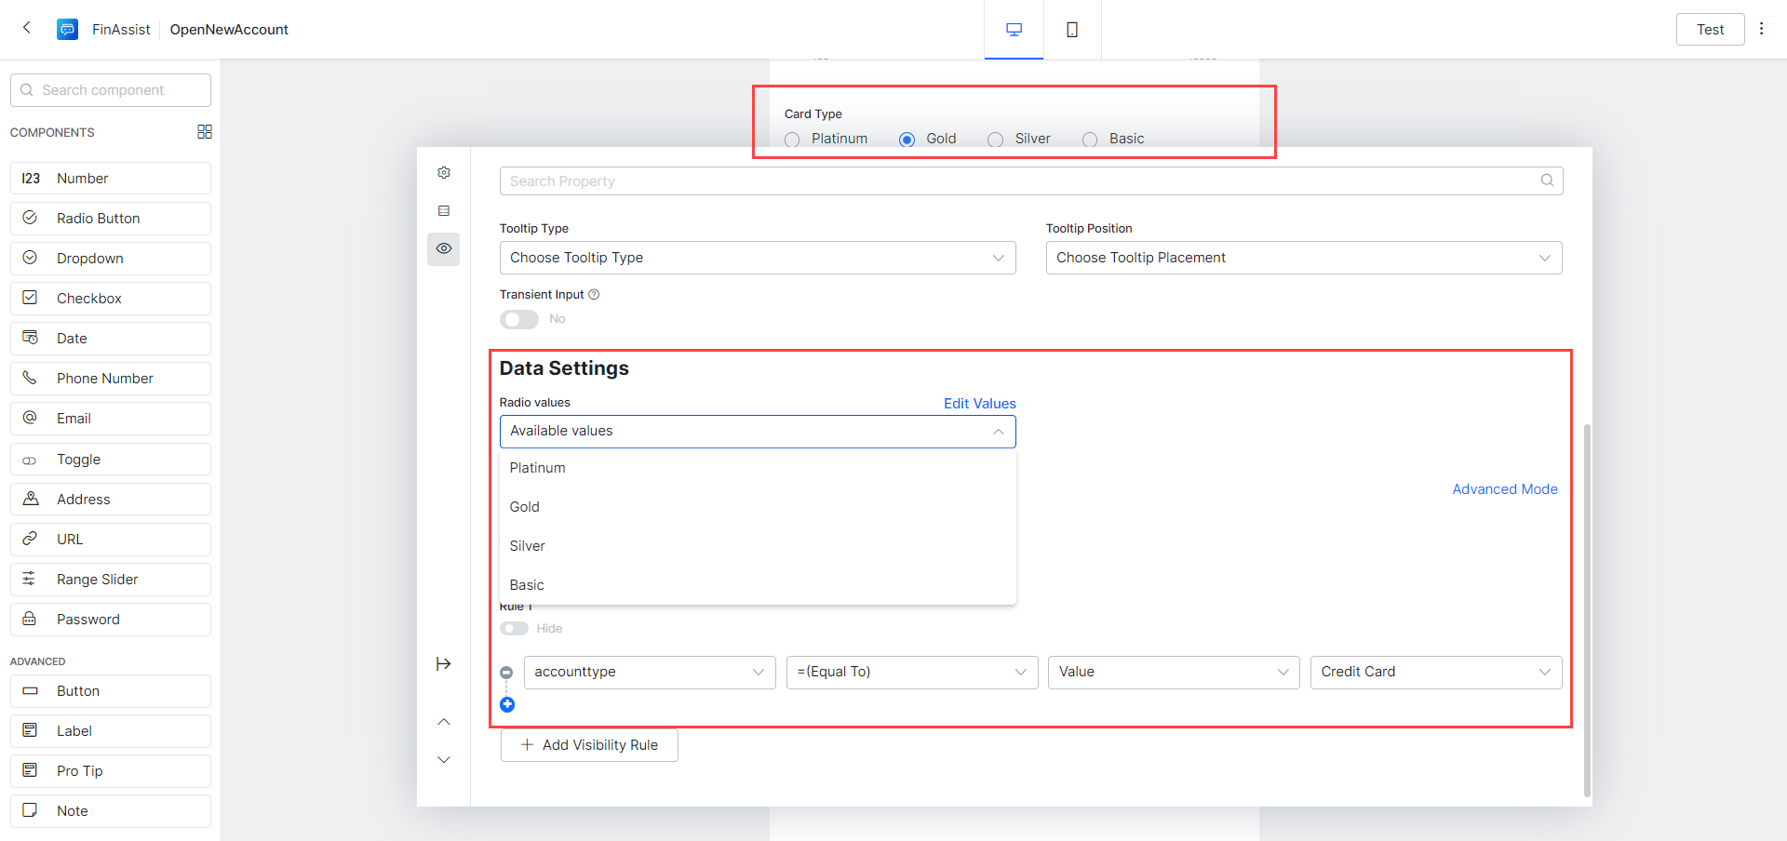Select the Platinum radio button
Screen dimensions: 1787x841
click(x=792, y=140)
